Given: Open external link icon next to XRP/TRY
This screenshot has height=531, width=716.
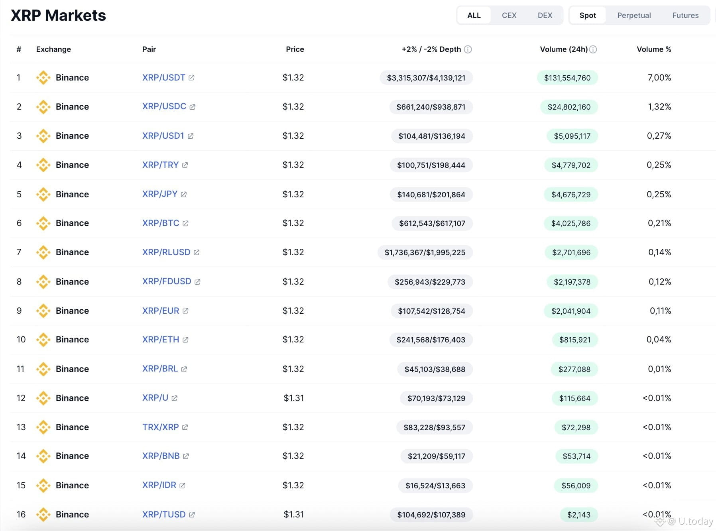Looking at the screenshot, I should tap(185, 165).
